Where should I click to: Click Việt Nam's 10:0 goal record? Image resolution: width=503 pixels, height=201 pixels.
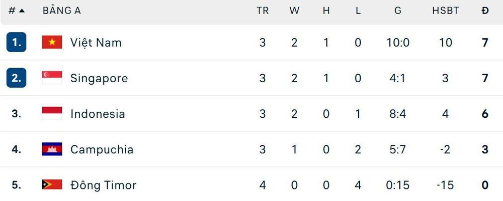point(398,43)
